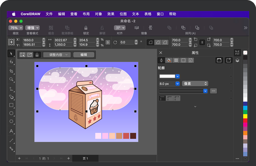Image resolution: width=256 pixels, height=166 pixels.
Task: Open the 75% zoom level dropdown
Action: [16, 28]
